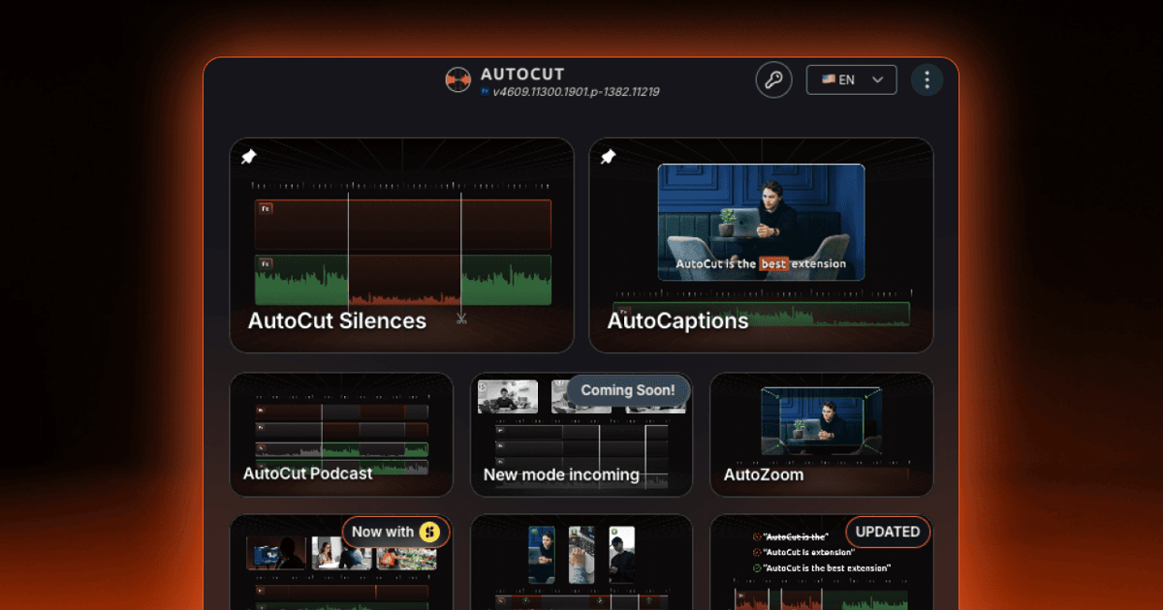Screen dimensions: 1163x610
Task: Open the EN language dropdown
Action: pyautogui.click(x=851, y=79)
